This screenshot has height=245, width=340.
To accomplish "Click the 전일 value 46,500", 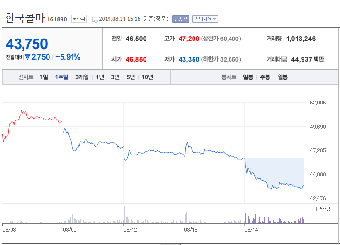I will pyautogui.click(x=136, y=39).
